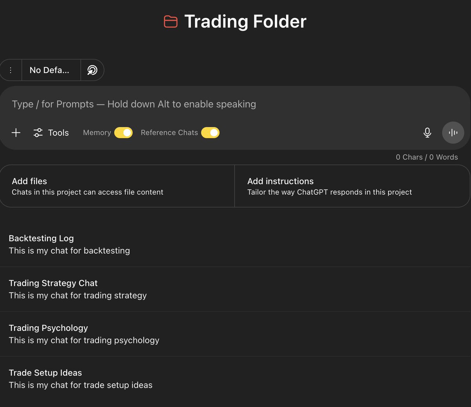Click the Add instructions card
This screenshot has width=471, height=407.
click(x=352, y=186)
